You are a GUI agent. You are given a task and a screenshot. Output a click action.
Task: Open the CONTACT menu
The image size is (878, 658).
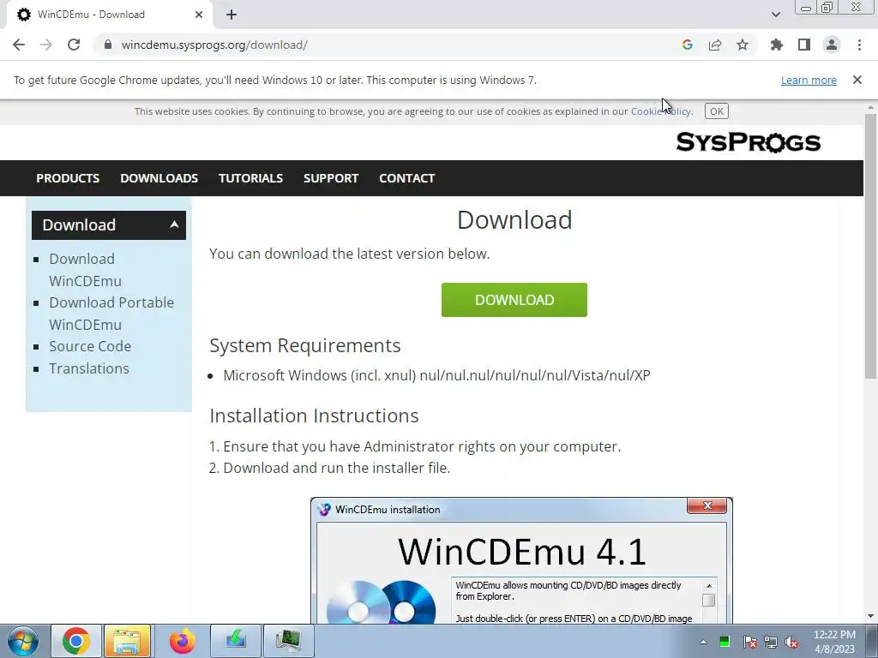click(x=406, y=178)
